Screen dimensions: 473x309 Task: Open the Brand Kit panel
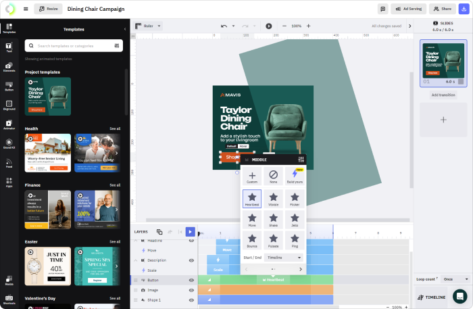(x=9, y=143)
